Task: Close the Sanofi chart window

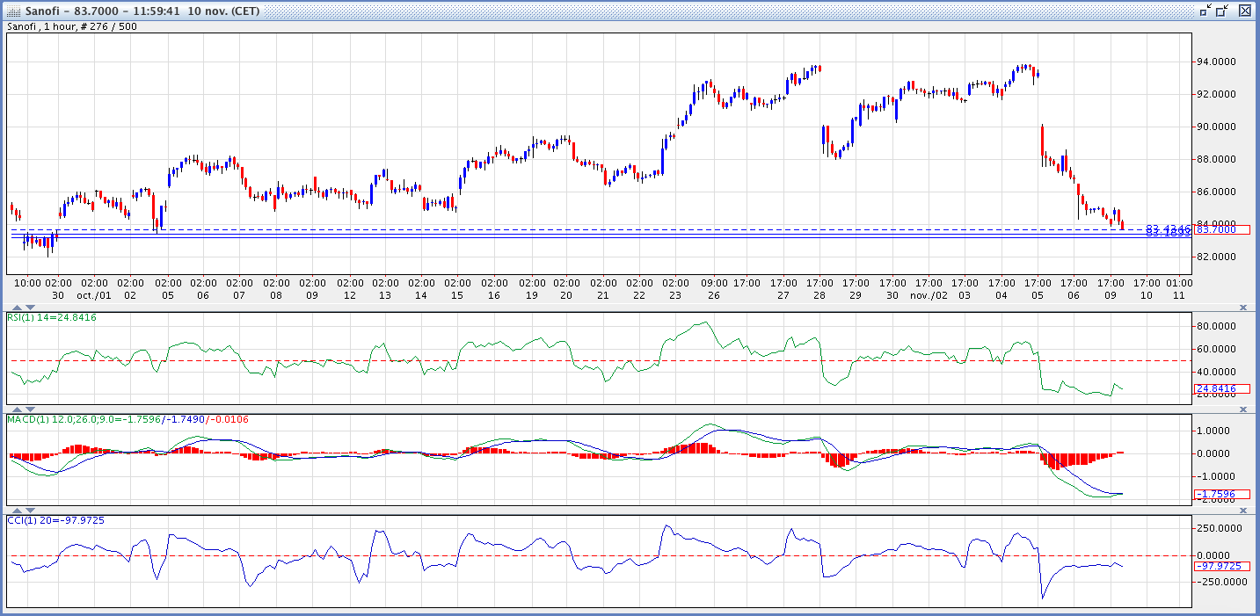Action: (x=1244, y=11)
